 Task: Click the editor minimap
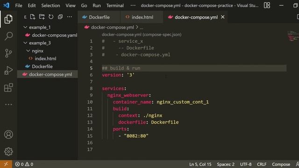tap(293, 36)
